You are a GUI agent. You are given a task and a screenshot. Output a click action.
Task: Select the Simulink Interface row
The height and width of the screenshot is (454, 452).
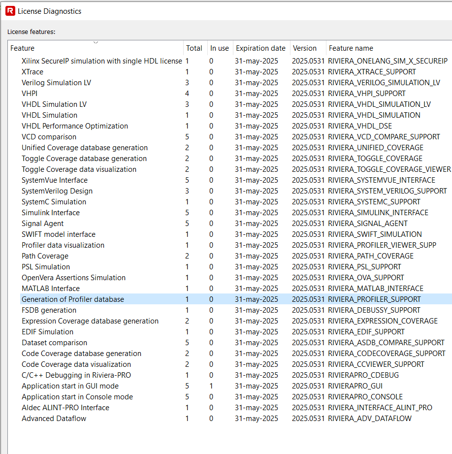tap(51, 213)
